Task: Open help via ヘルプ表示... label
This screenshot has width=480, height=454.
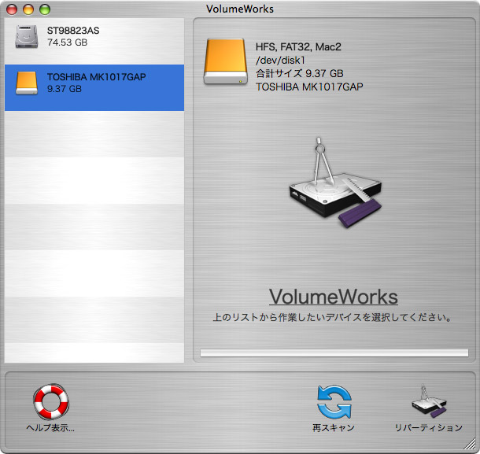Action: tap(50, 428)
